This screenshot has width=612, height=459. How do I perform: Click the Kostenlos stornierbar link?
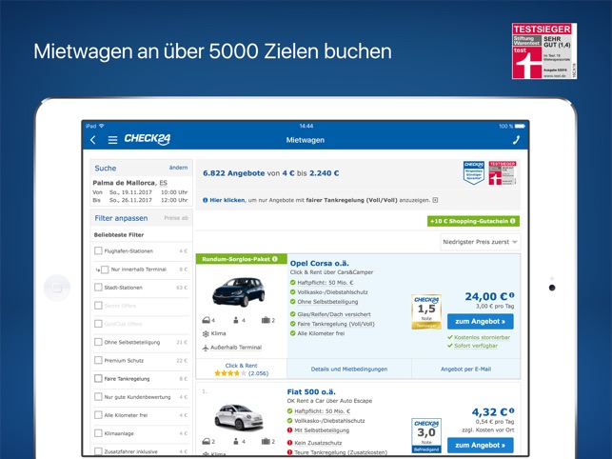(482, 337)
